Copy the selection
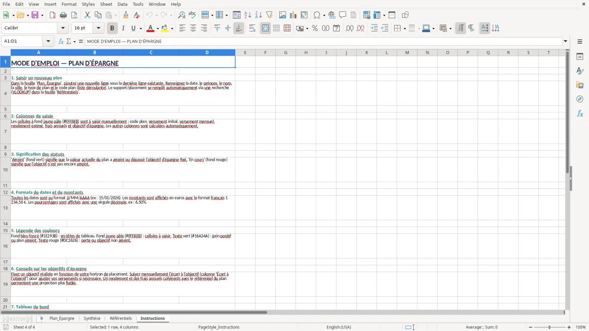589x331 pixels. point(98,15)
